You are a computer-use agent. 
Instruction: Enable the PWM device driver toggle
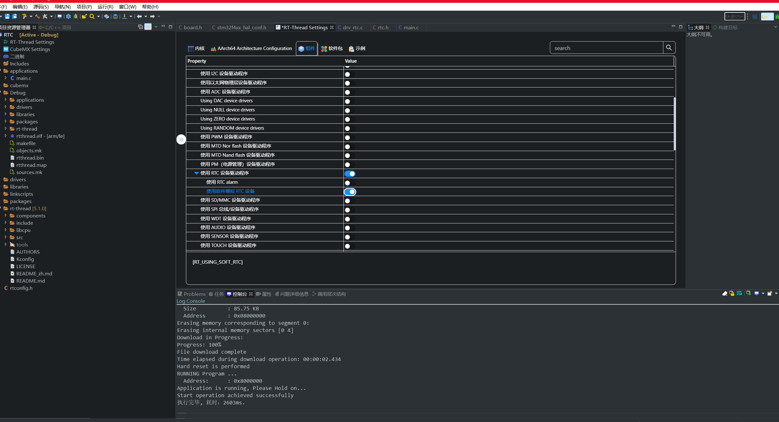pyautogui.click(x=349, y=138)
